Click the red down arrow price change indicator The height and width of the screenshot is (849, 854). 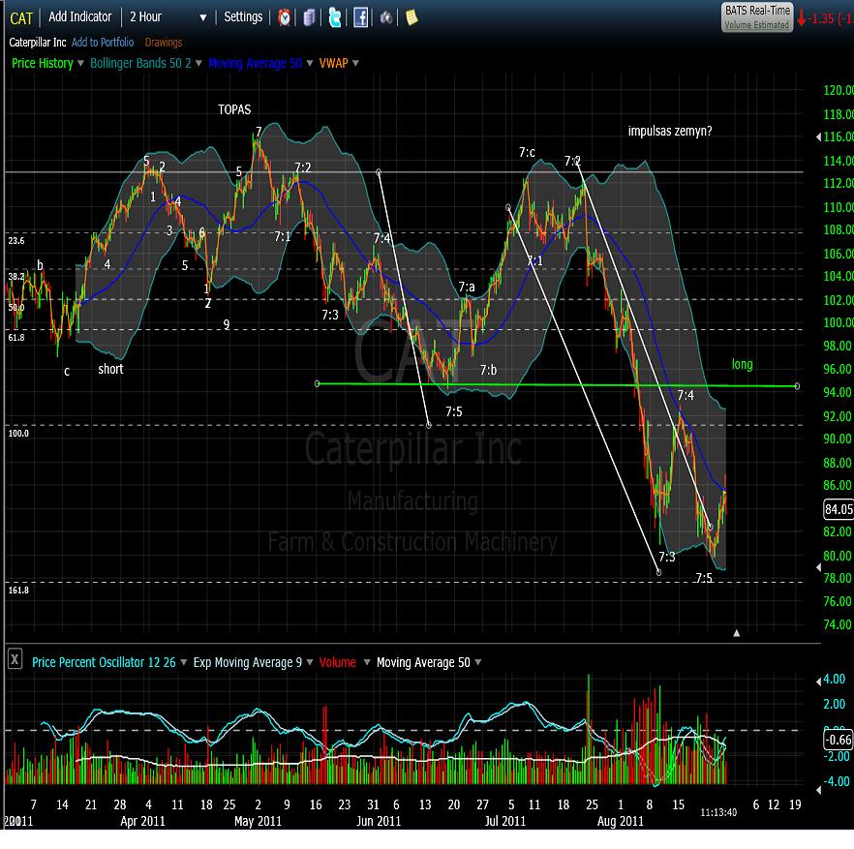[x=801, y=18]
